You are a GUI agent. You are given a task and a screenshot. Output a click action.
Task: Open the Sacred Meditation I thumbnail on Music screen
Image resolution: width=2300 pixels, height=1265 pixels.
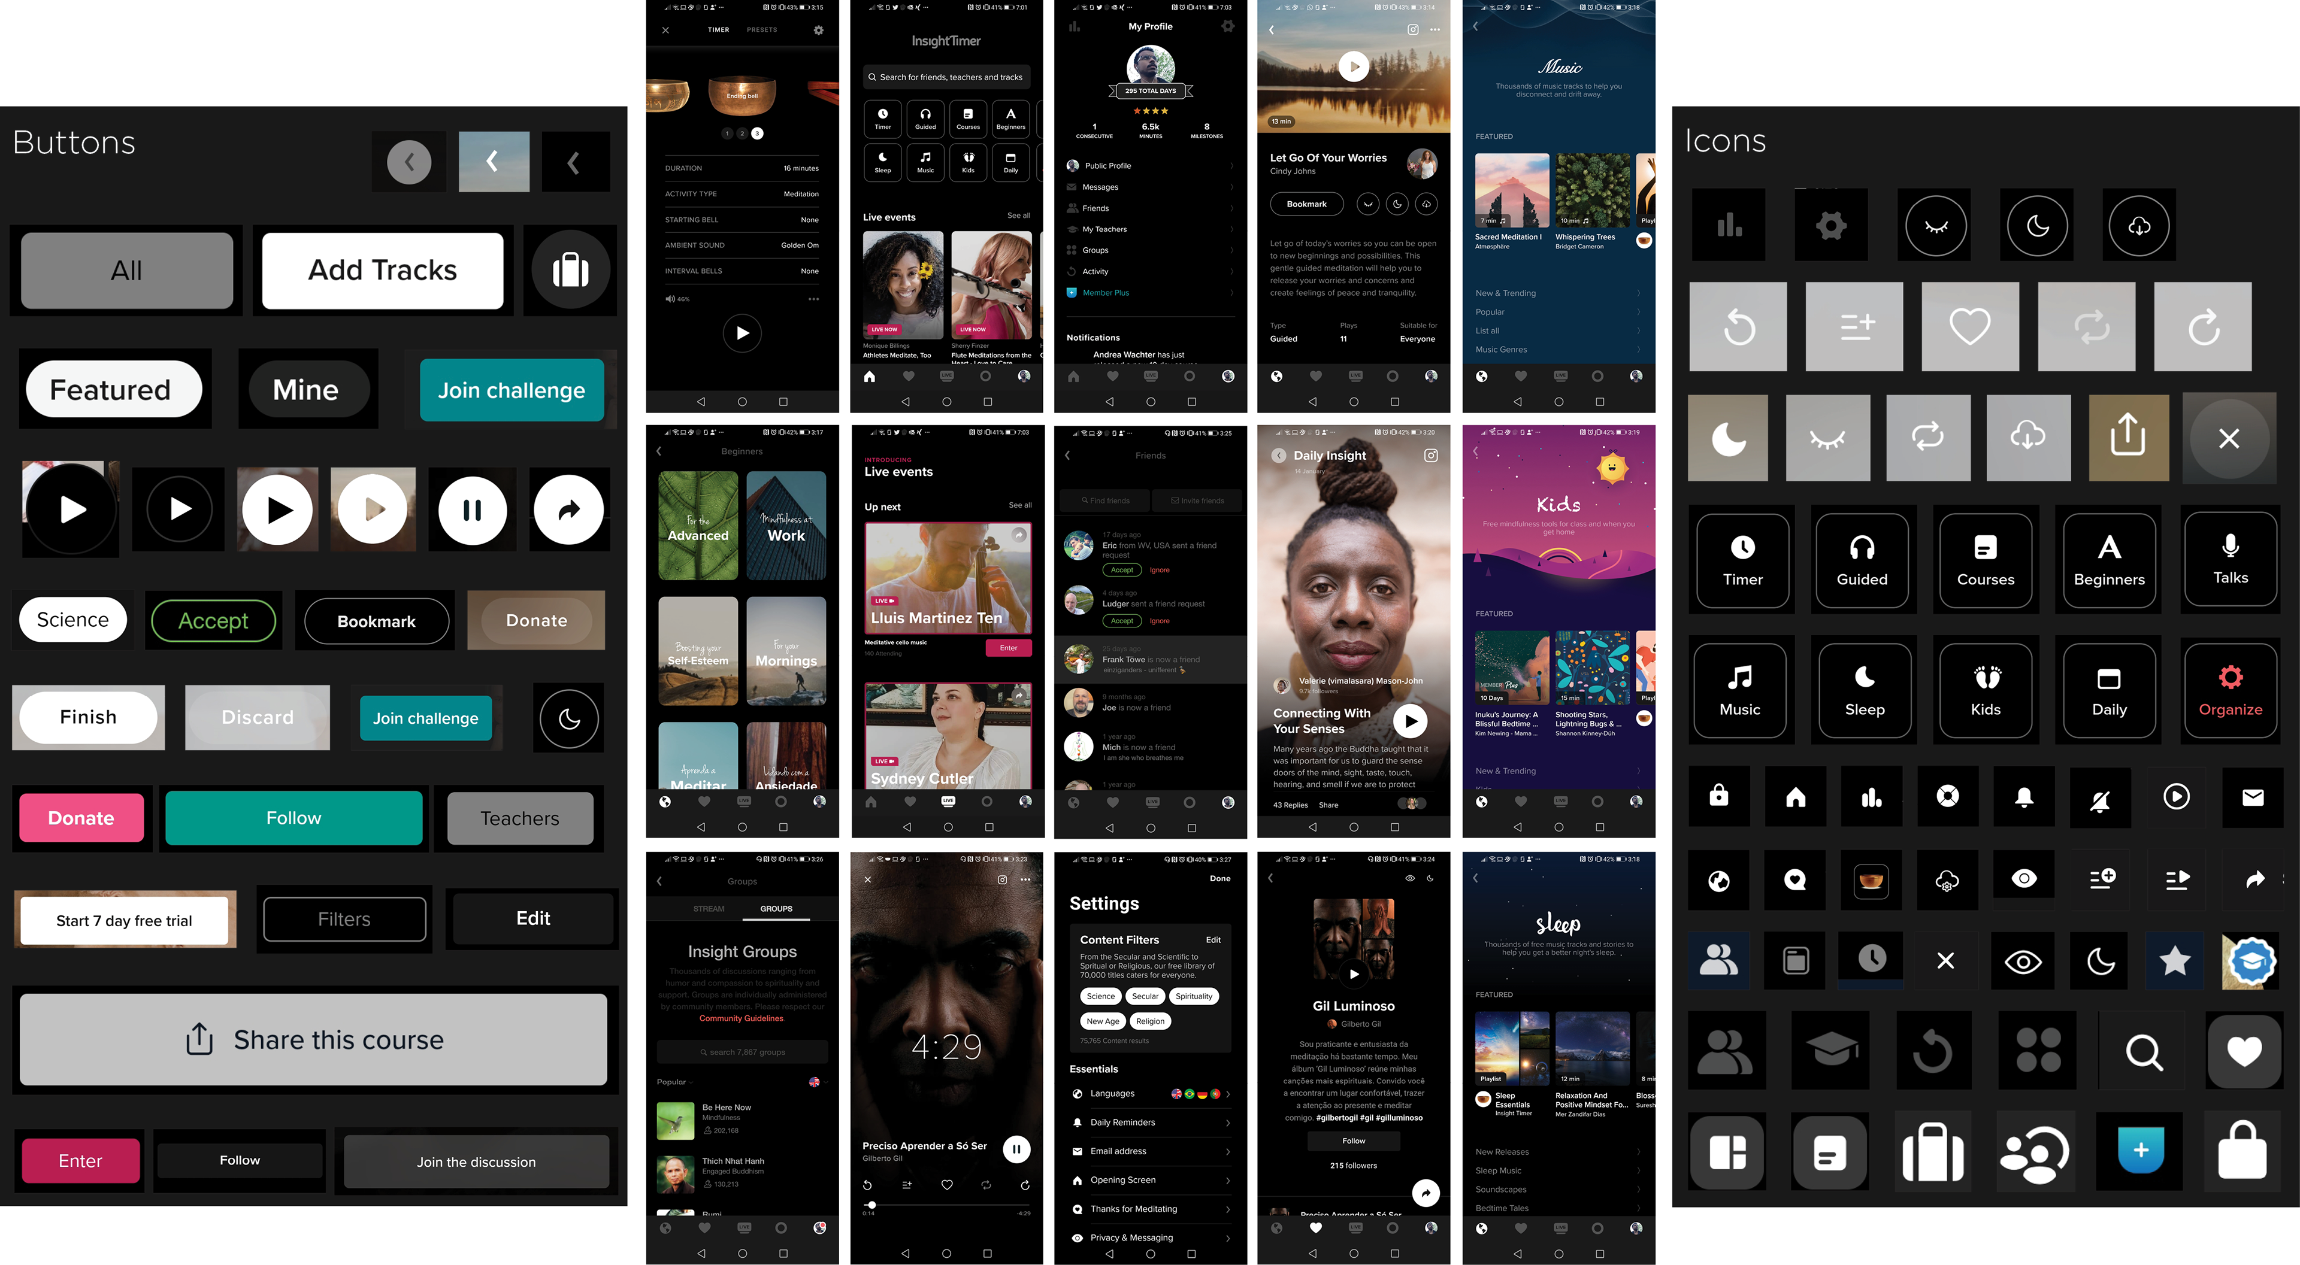pyautogui.click(x=1512, y=190)
